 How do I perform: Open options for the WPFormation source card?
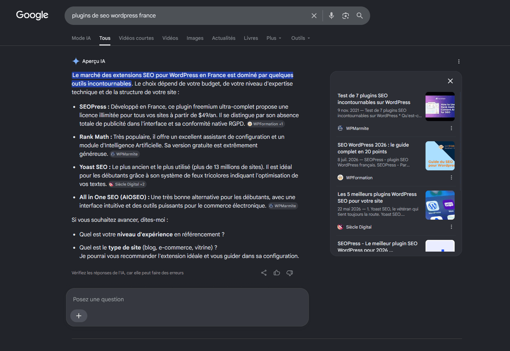pyautogui.click(x=451, y=178)
